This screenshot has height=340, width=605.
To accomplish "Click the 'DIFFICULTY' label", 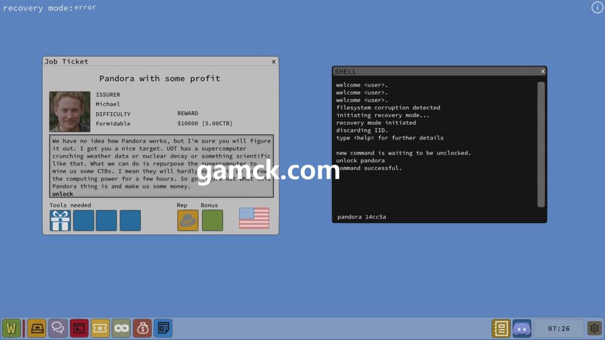I will click(x=113, y=114).
